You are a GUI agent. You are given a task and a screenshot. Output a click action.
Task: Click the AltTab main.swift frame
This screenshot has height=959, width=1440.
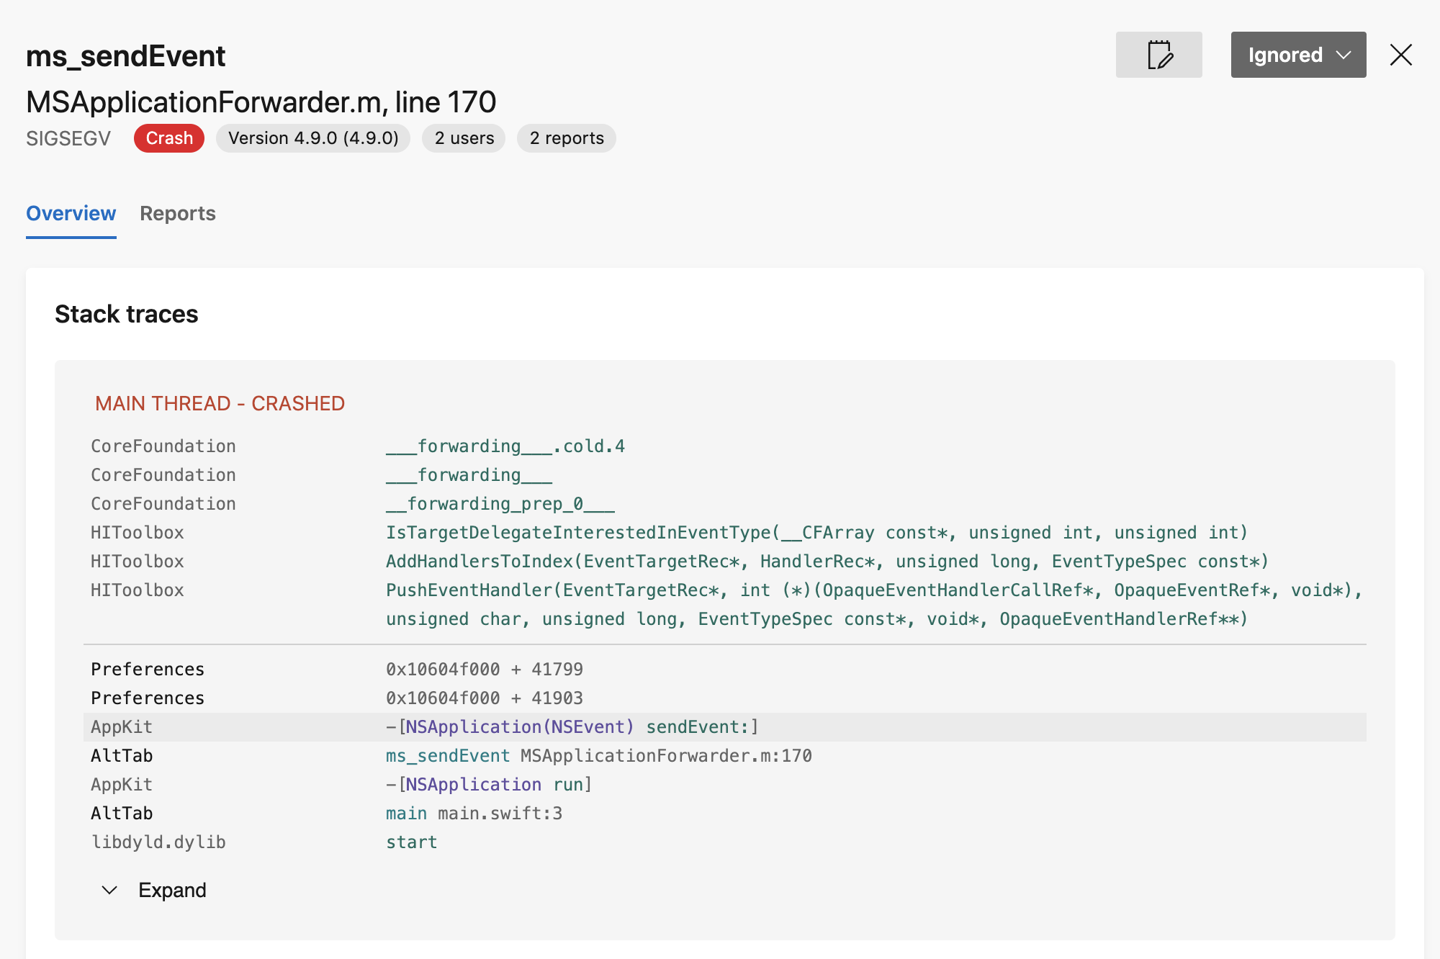(473, 813)
